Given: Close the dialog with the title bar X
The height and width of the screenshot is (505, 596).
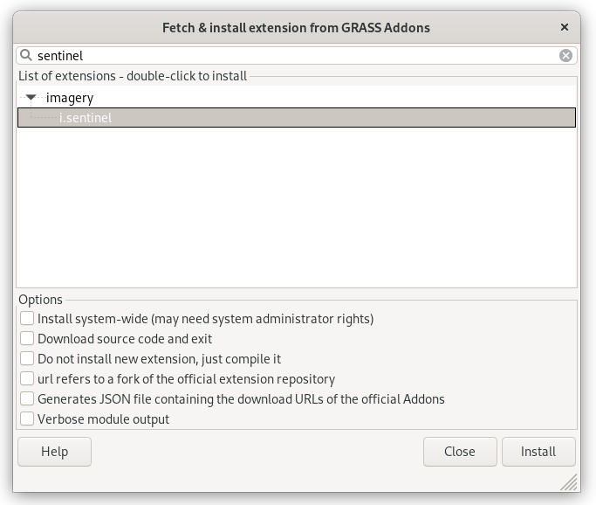Looking at the screenshot, I should pyautogui.click(x=565, y=27).
